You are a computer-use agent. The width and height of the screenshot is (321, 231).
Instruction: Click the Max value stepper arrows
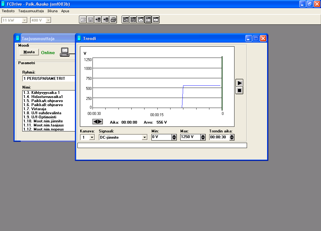(203, 137)
